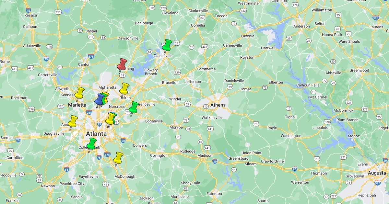Click the Atlanta city label

96,134
